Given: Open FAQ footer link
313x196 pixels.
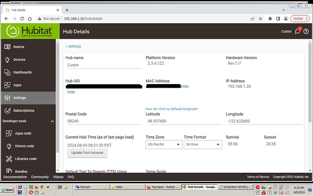Looking at the screenshot, I should coord(71,177).
